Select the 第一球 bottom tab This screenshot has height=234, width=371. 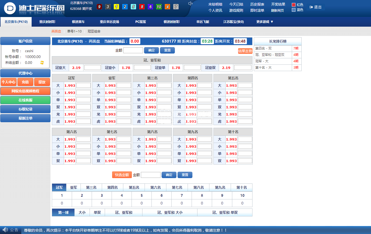[63, 212]
